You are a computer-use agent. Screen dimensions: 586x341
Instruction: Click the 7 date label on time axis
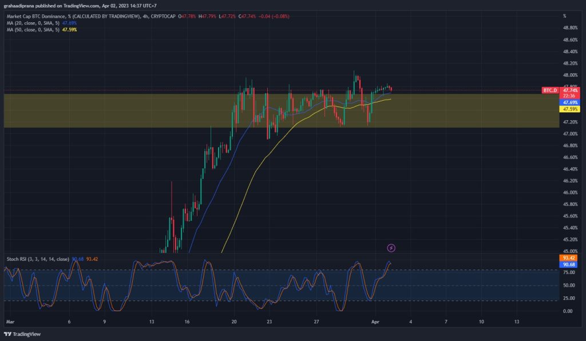[x=446, y=322]
